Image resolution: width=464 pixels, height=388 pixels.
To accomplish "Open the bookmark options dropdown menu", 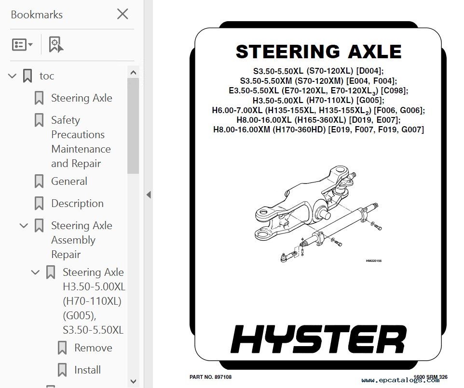I will click(x=22, y=45).
